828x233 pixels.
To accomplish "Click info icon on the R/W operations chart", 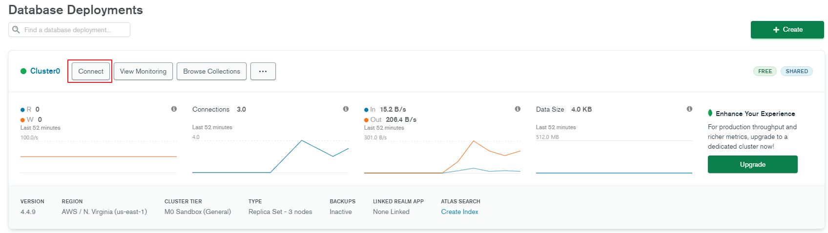I will (x=174, y=109).
